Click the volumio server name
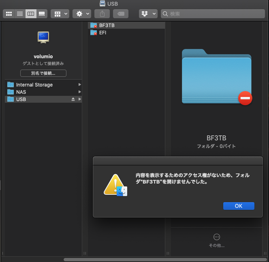Viewport: 269px width, 262px height. click(43, 56)
